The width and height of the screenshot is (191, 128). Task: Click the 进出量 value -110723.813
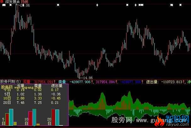(x=171, y=82)
